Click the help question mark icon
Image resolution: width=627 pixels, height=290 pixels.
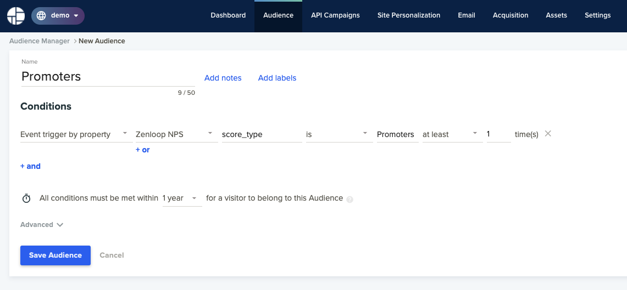[350, 200]
